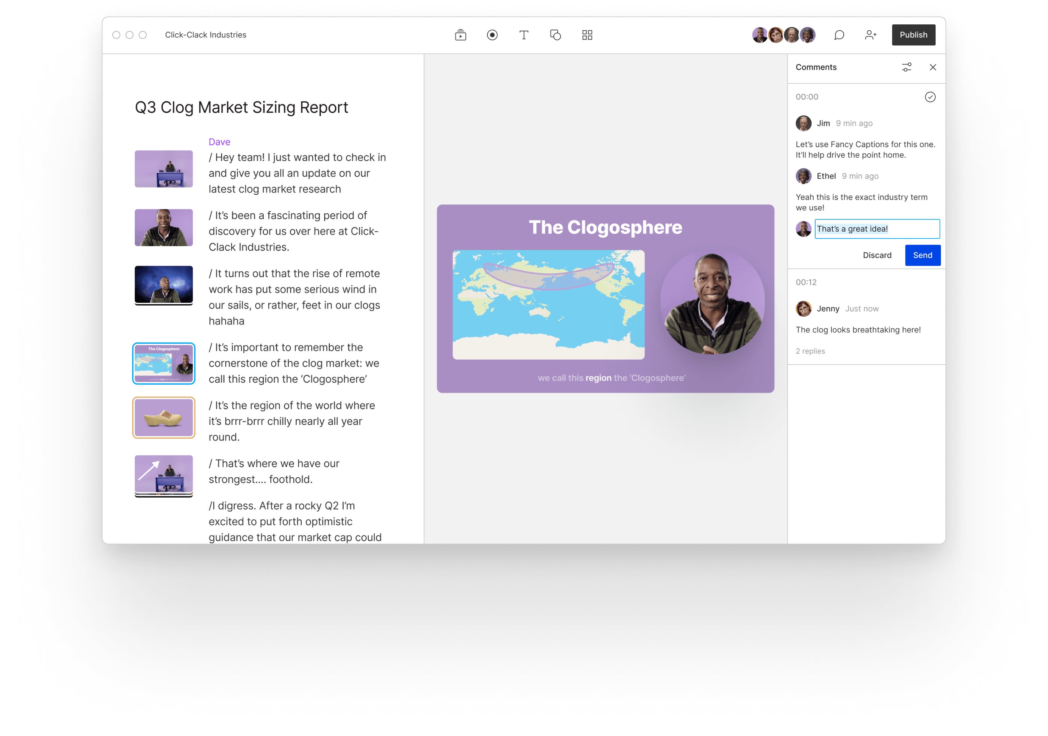Select the Clogosphere scene thumbnail
Viewport: 1048px width, 736px height.
[164, 364]
